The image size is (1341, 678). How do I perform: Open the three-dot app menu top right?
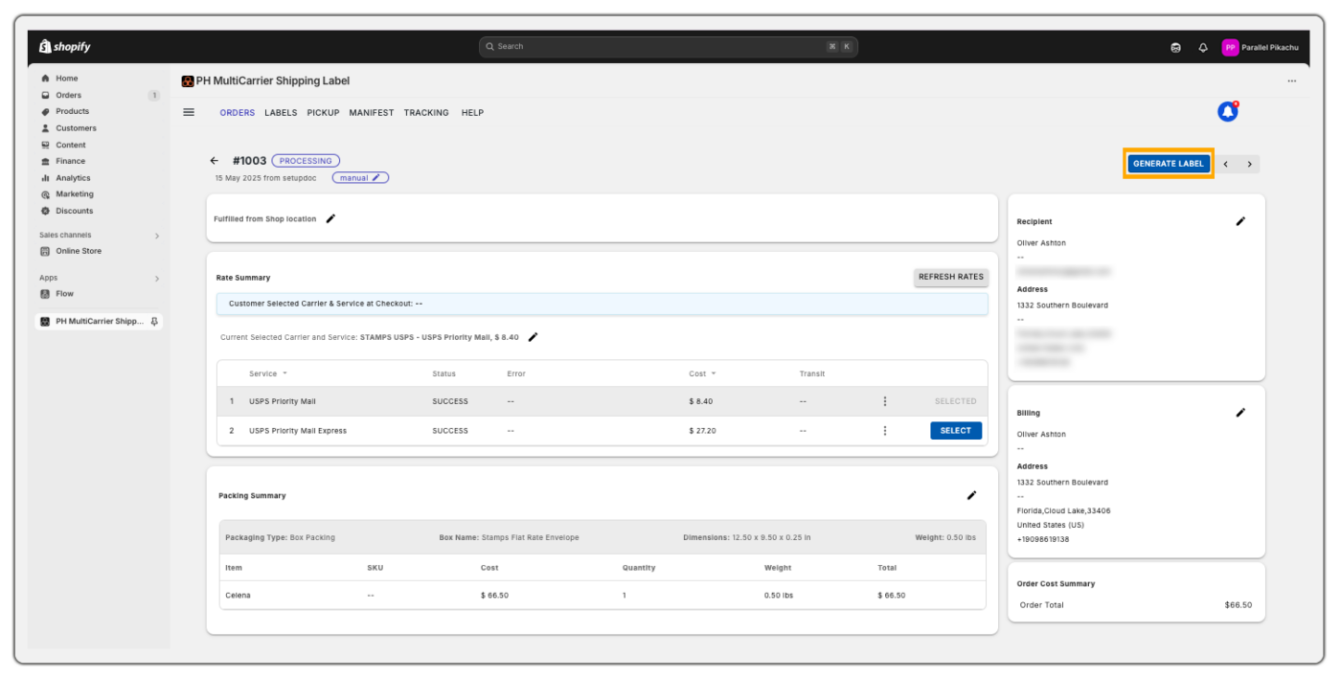[1291, 81]
